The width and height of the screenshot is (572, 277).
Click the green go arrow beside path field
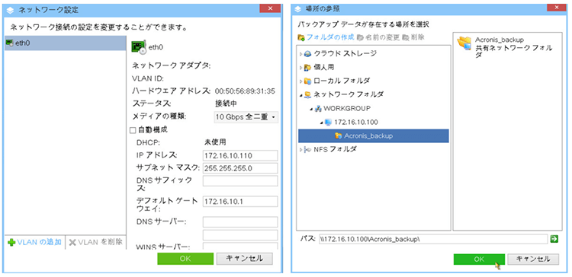554,239
